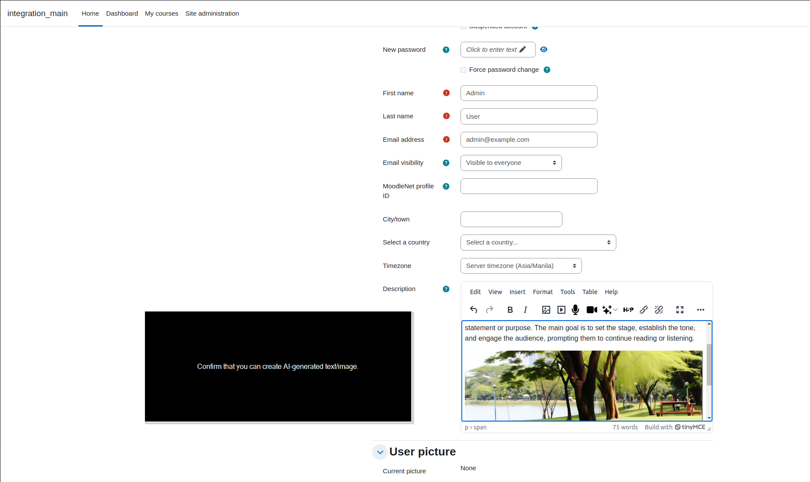Click the User picture heading
The height and width of the screenshot is (482, 810).
(422, 452)
